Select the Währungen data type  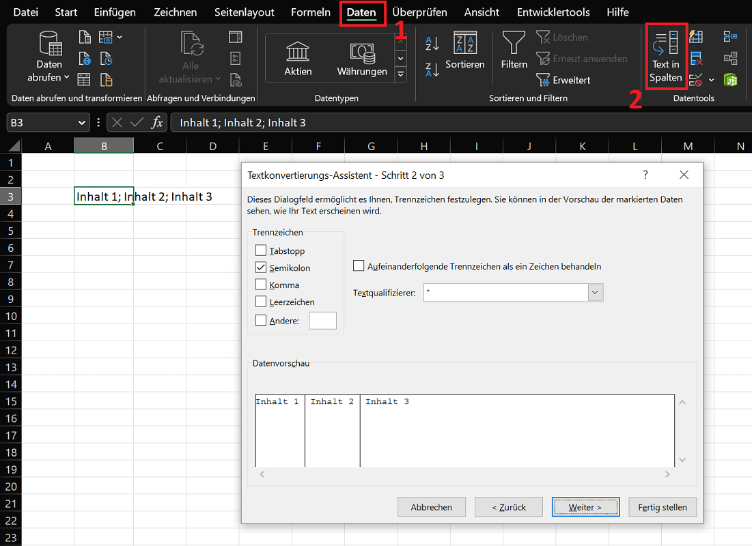(x=362, y=59)
